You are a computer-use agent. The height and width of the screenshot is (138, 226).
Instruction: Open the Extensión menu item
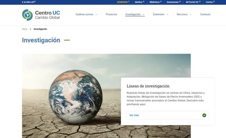(158, 14)
